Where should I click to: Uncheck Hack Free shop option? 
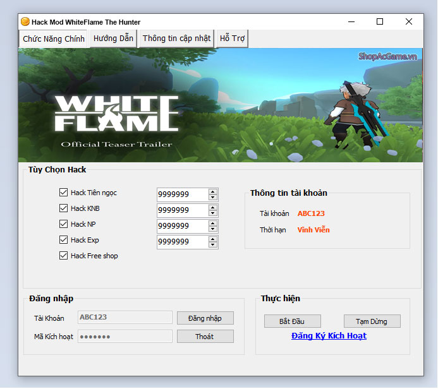[63, 256]
